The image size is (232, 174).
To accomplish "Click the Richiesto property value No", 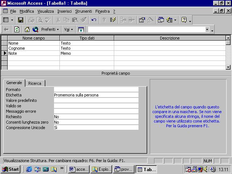I will point(96,117).
